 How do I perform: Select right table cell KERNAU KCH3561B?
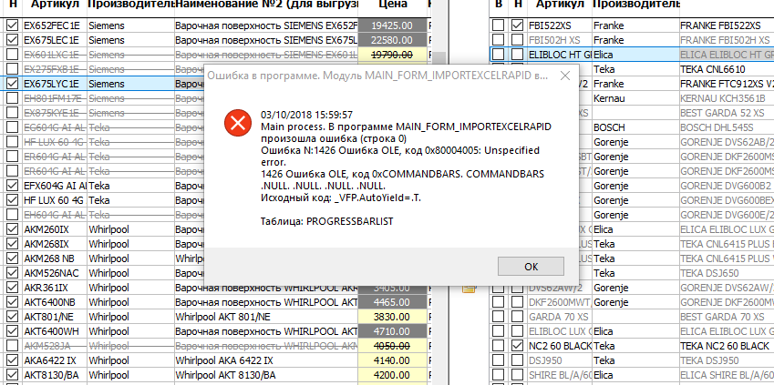pos(726,98)
